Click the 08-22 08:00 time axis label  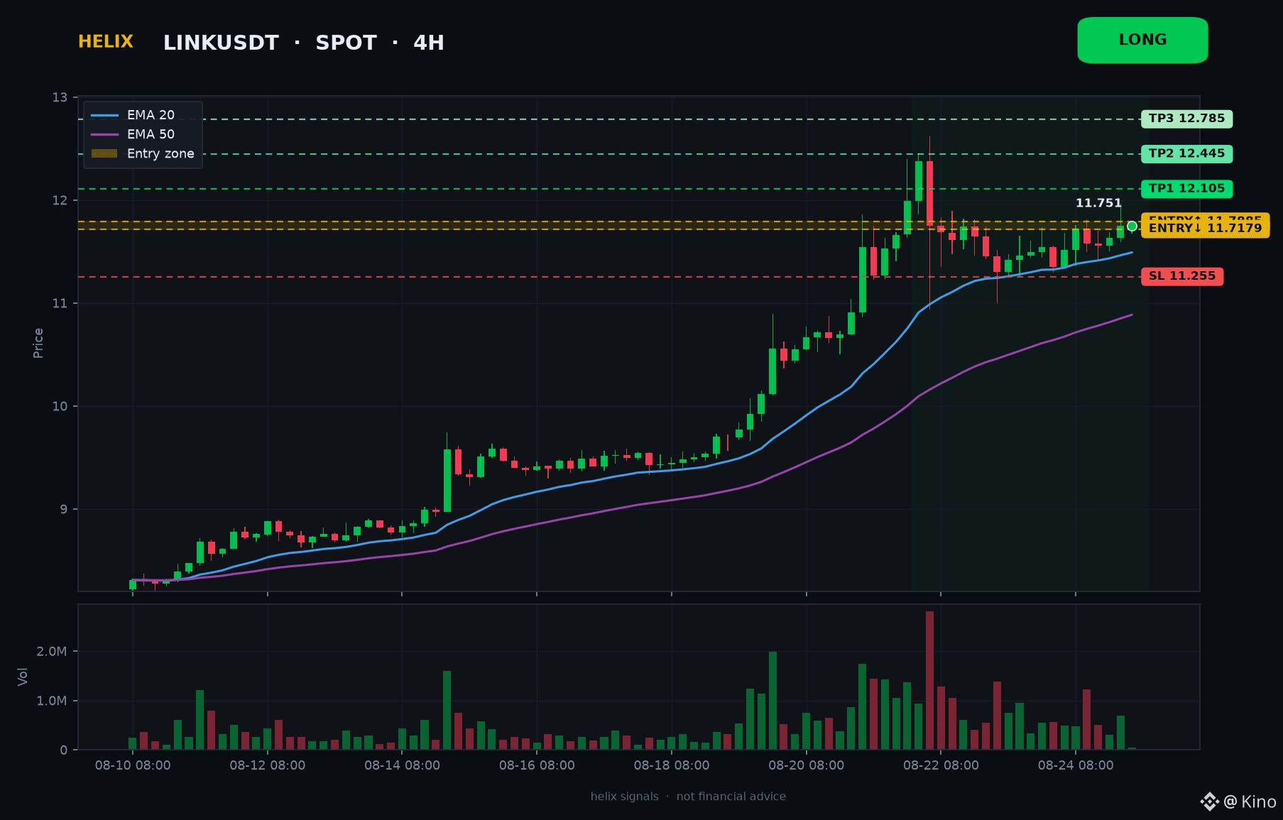tap(941, 765)
